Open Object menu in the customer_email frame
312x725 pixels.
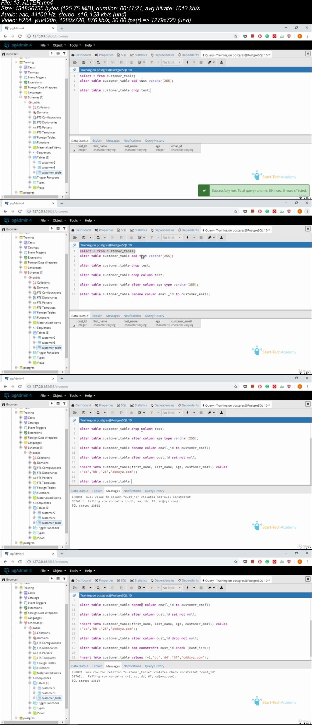[x=59, y=221]
